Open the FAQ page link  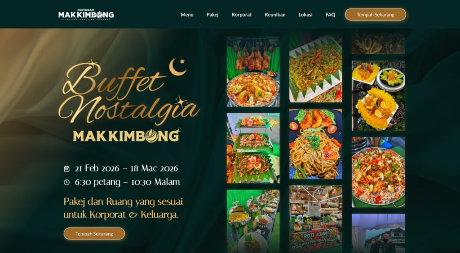pyautogui.click(x=330, y=15)
